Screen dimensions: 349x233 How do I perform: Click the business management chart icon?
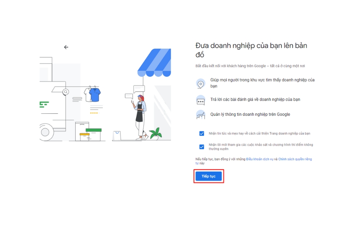pos(200,115)
